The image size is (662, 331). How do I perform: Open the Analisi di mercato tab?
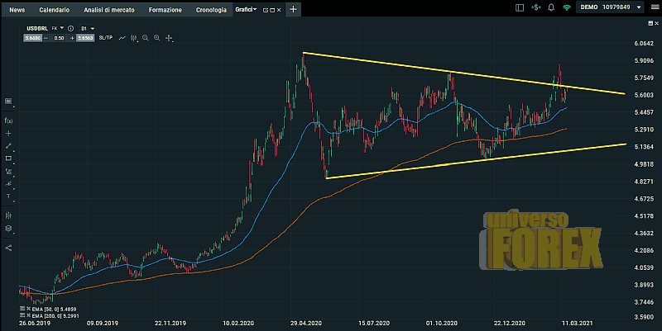pyautogui.click(x=110, y=8)
